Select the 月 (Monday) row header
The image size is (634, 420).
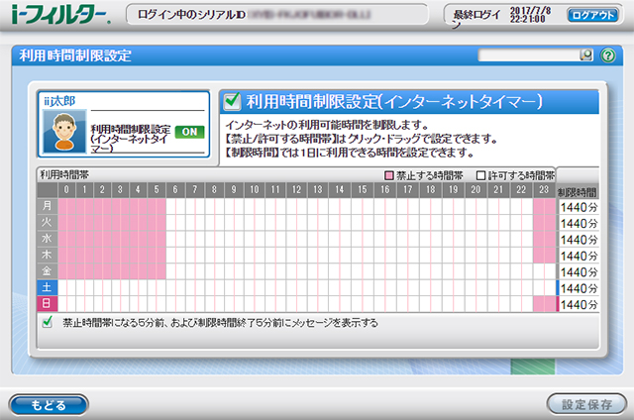47,206
